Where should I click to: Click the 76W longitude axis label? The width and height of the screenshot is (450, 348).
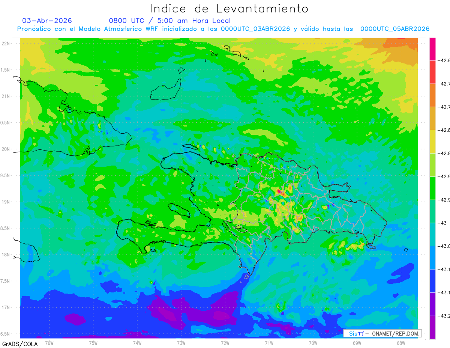[x=49, y=343]
